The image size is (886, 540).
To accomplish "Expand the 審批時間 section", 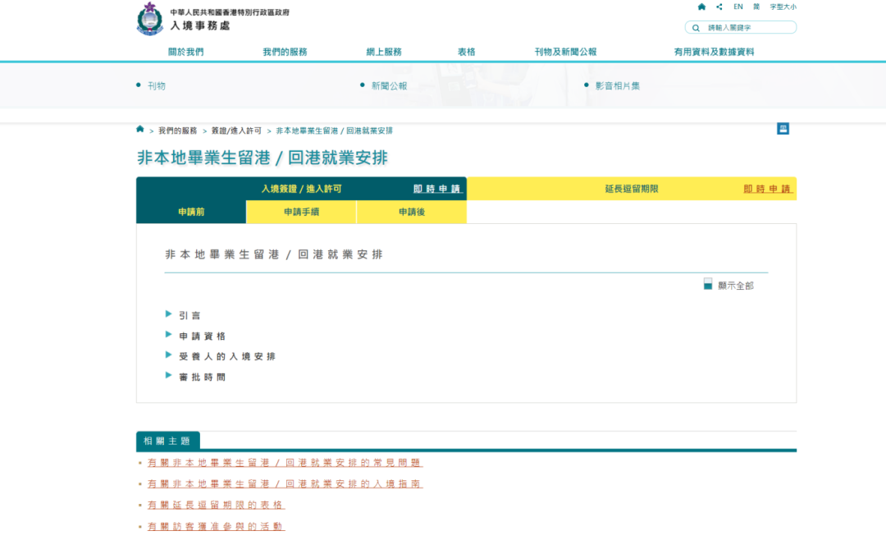I will (203, 378).
